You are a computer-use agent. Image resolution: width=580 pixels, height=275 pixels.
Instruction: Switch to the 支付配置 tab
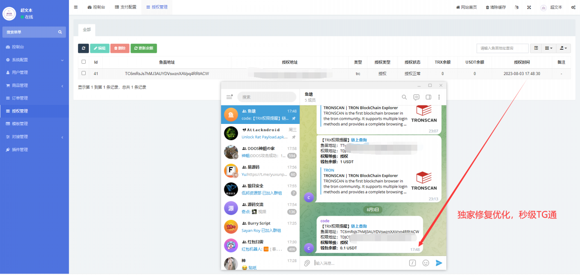pyautogui.click(x=126, y=7)
